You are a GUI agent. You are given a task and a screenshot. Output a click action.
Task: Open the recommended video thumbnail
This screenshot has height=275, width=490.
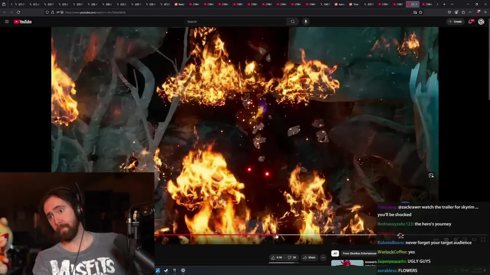click(x=347, y=263)
